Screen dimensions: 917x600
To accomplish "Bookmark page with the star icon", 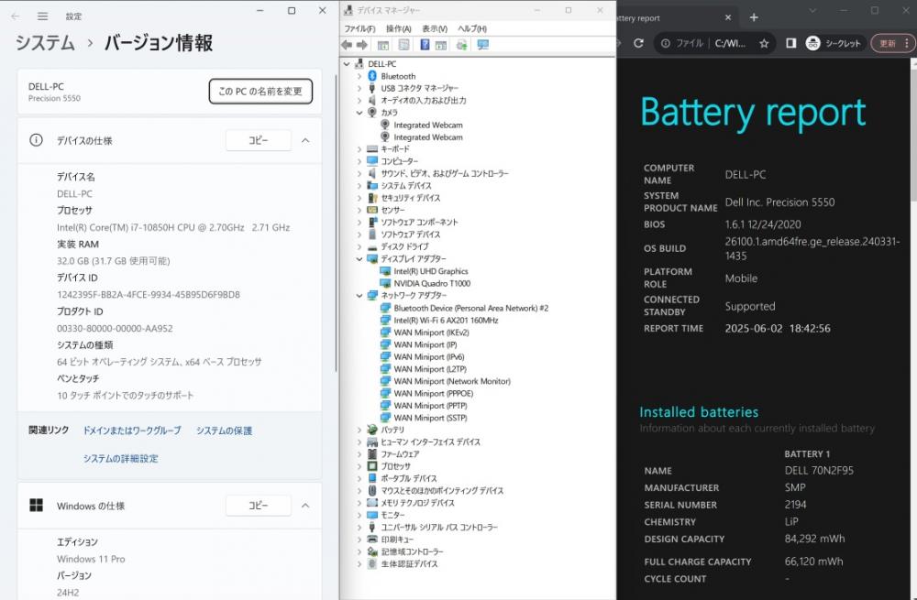I will pyautogui.click(x=764, y=43).
